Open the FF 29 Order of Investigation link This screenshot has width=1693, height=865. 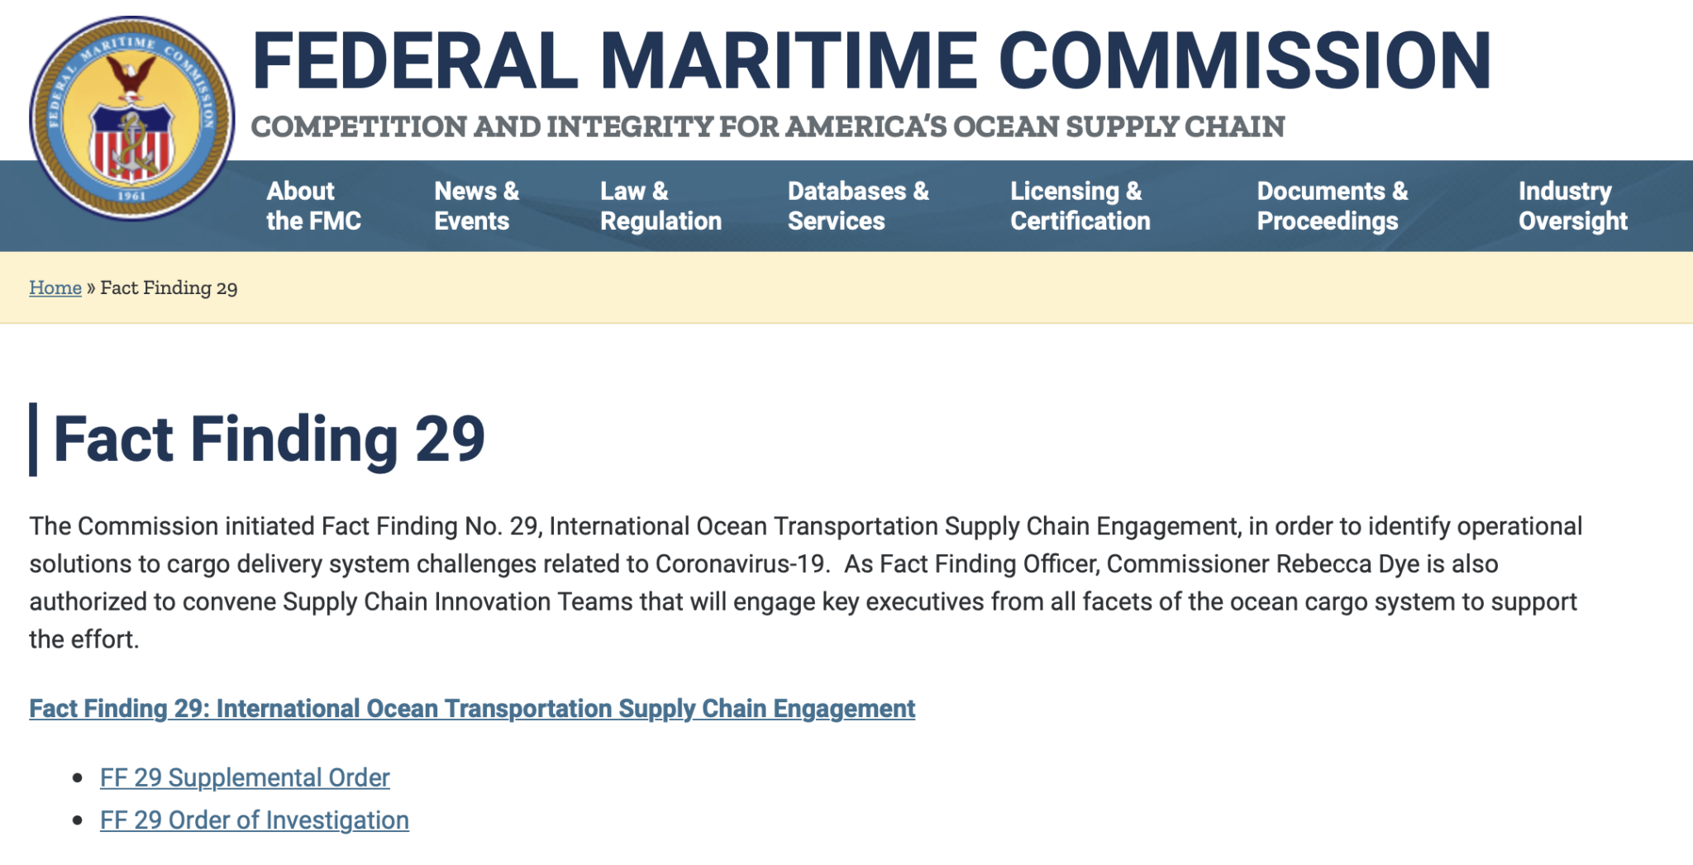(x=255, y=820)
